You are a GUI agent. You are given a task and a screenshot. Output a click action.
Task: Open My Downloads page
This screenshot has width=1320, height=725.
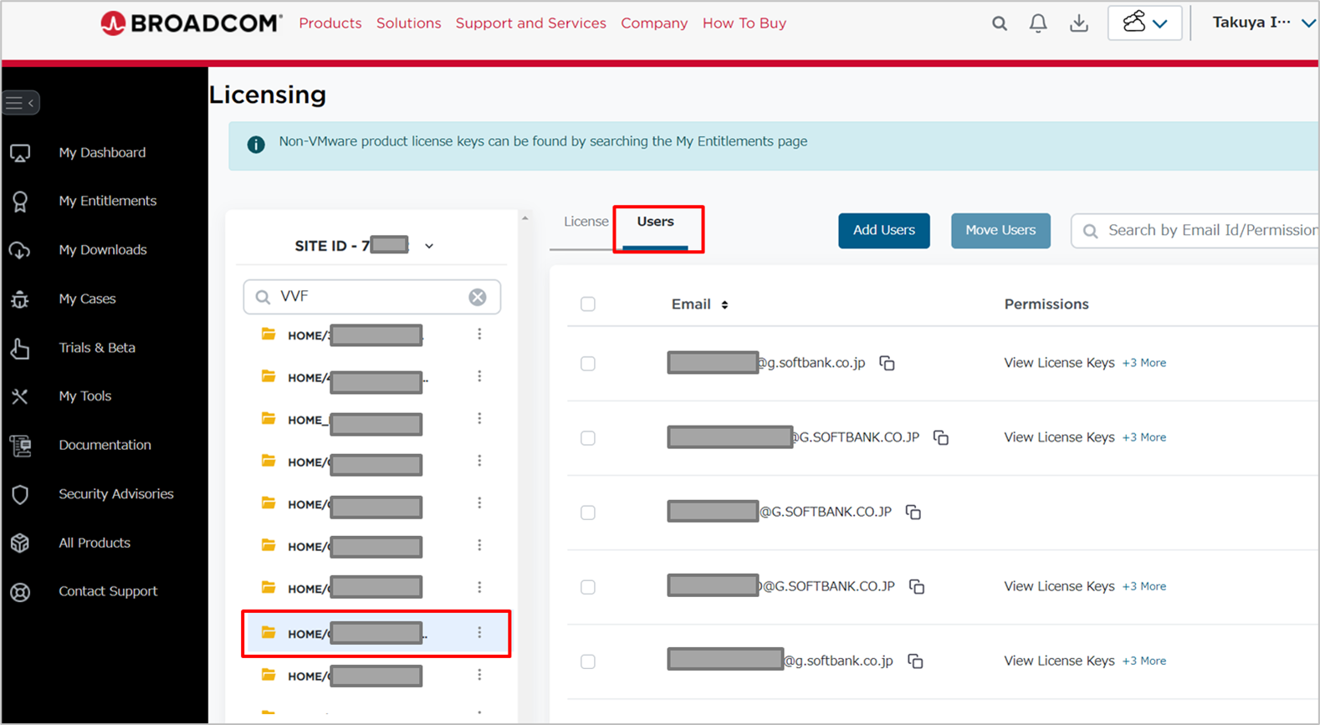102,250
